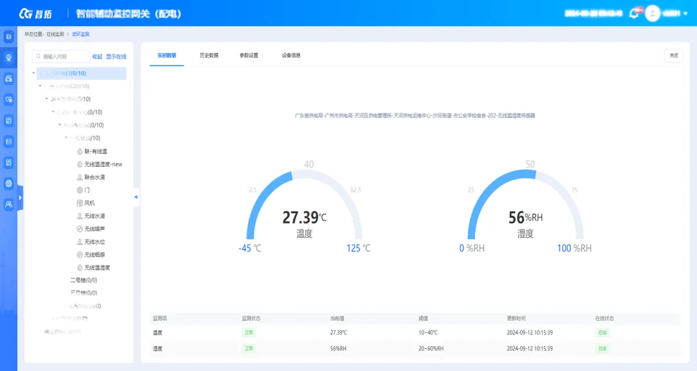Switch to the 历史数据 tab
The width and height of the screenshot is (697, 371).
pyautogui.click(x=210, y=55)
